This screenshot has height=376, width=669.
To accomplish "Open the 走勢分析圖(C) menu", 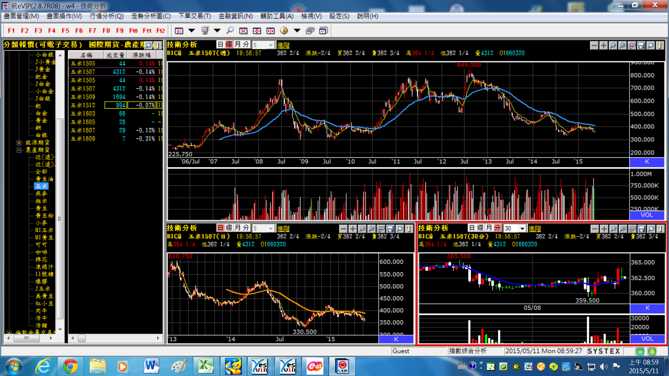I will point(151,16).
